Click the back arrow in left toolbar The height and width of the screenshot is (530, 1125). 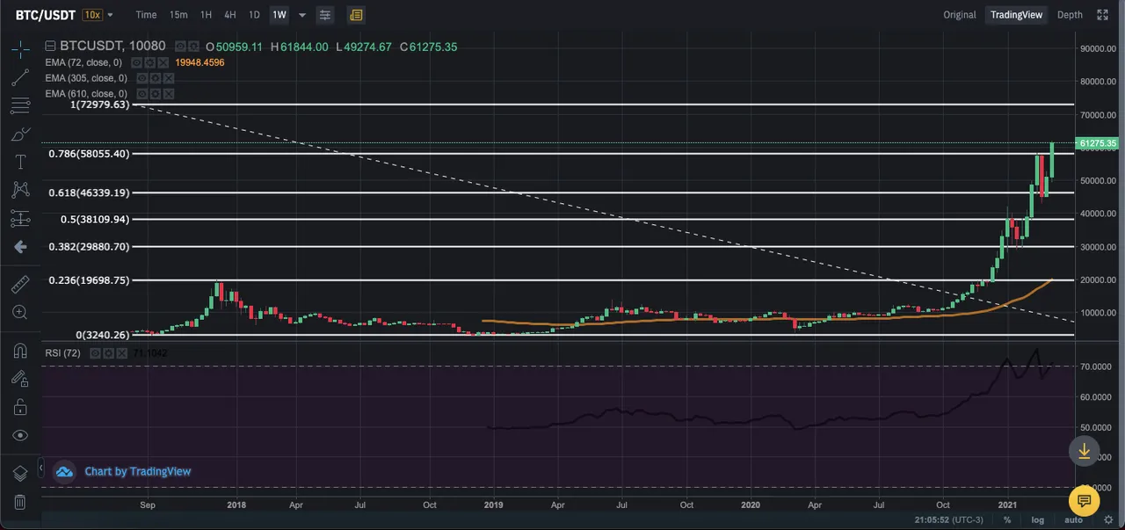[x=19, y=247]
